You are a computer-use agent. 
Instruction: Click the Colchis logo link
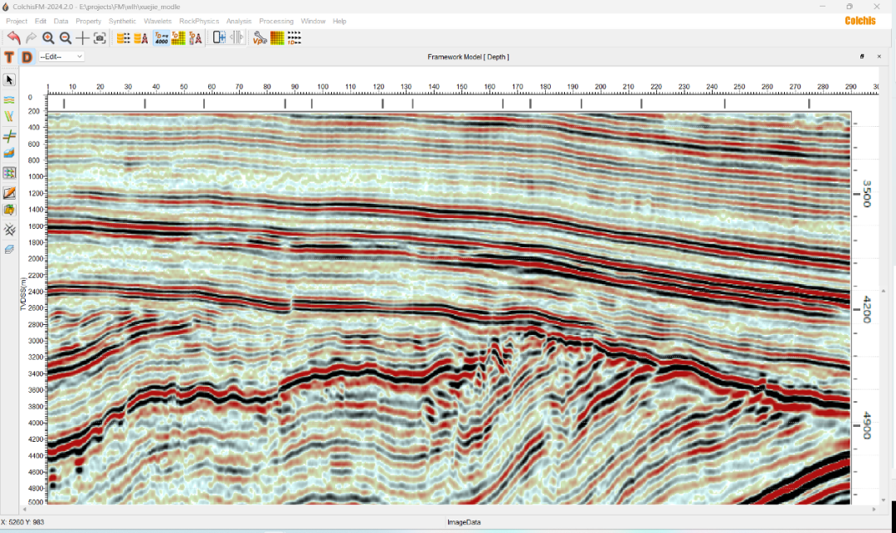pos(859,21)
